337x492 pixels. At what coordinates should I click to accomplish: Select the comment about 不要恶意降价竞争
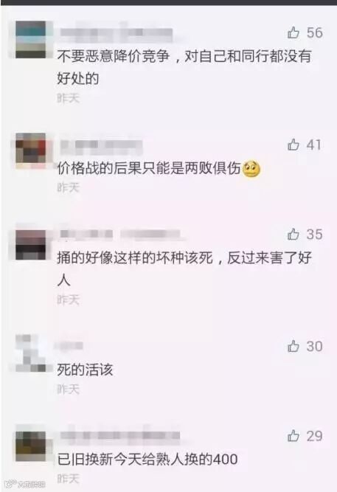tap(184, 67)
